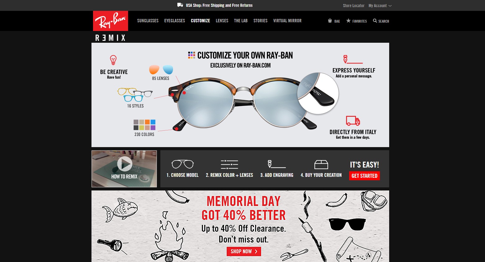Screen dimensions: 485x262
Task: Open the Store Locator link
Action: point(354,6)
